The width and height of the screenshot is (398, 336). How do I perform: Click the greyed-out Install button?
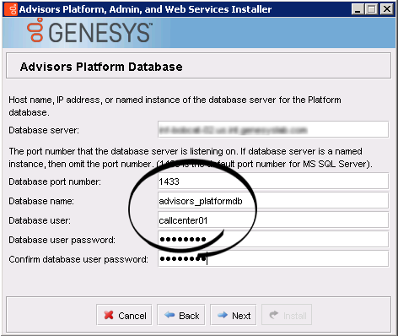287,315
